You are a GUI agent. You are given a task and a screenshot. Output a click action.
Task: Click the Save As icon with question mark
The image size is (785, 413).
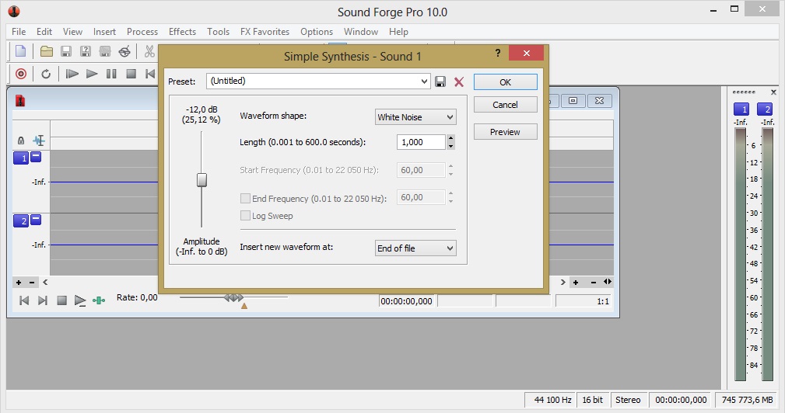[x=86, y=51]
